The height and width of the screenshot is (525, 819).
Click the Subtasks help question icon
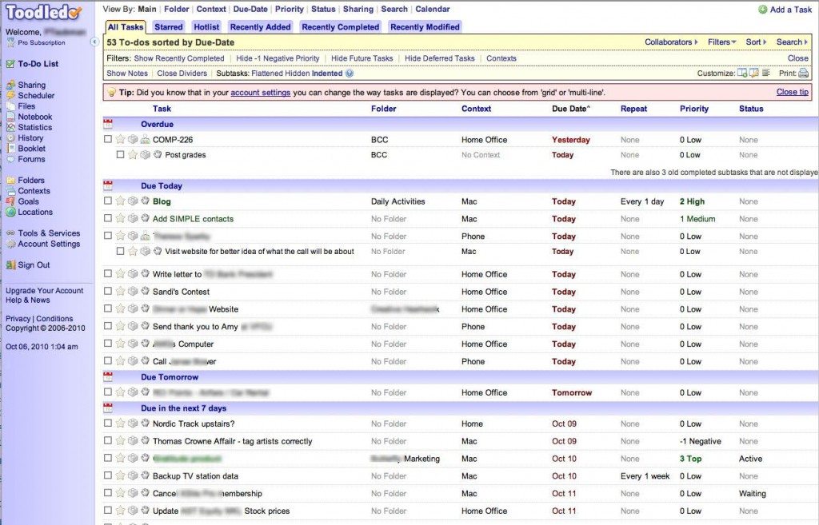350,73
